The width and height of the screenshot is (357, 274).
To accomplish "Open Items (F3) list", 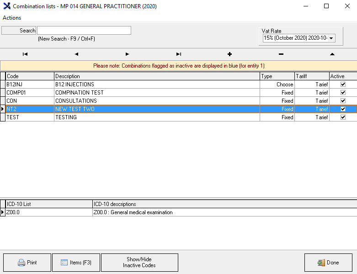I will (x=76, y=263).
